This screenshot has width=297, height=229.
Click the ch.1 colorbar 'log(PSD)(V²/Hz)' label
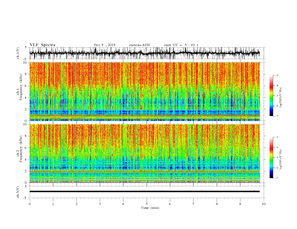pos(280,98)
